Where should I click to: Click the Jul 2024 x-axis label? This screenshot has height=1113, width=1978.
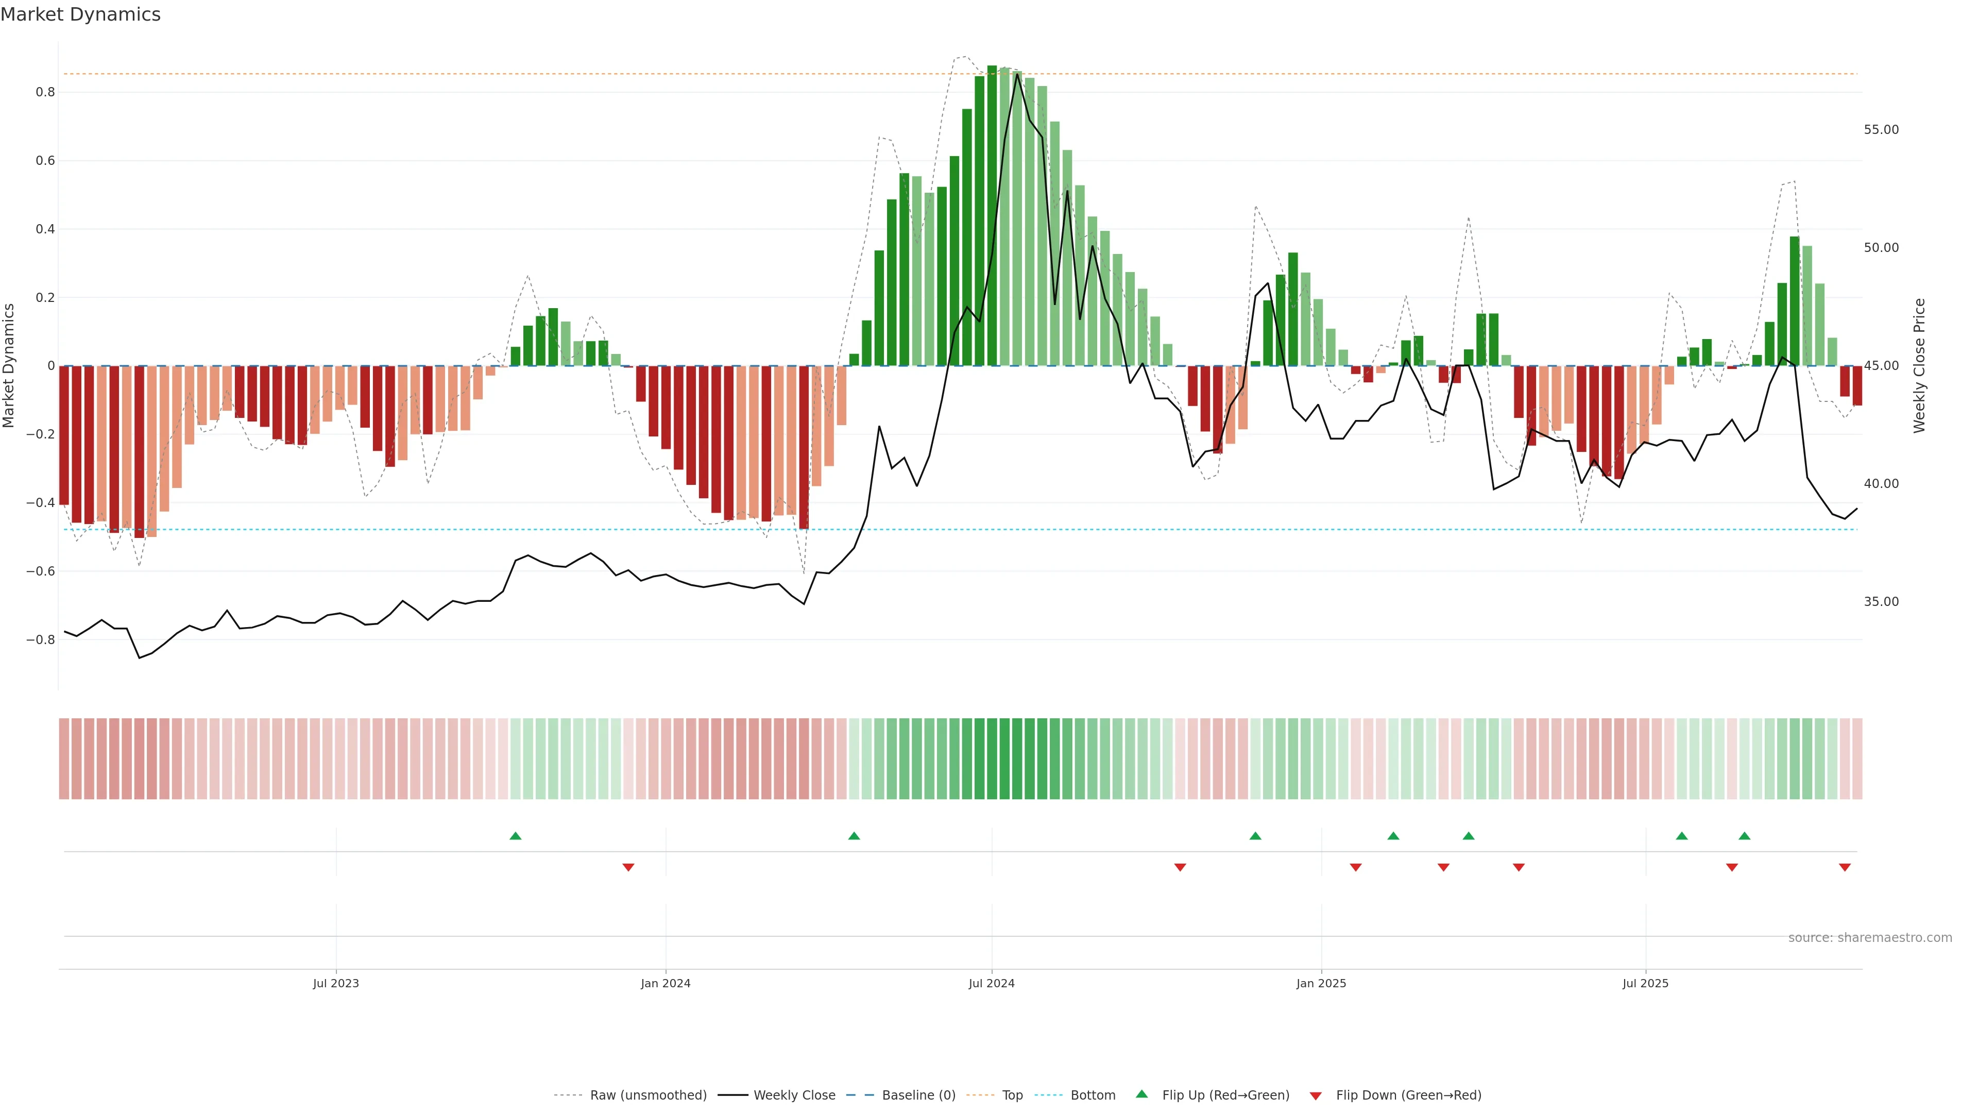click(x=991, y=983)
